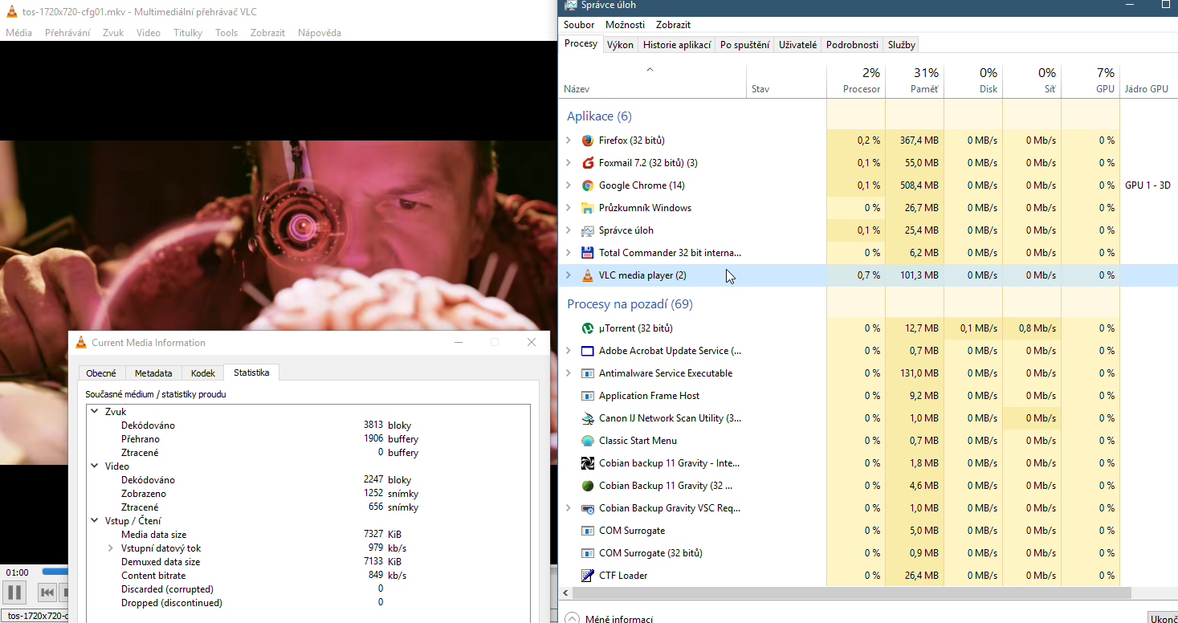Click the Canon IJ Network Scan Utility icon

click(587, 418)
